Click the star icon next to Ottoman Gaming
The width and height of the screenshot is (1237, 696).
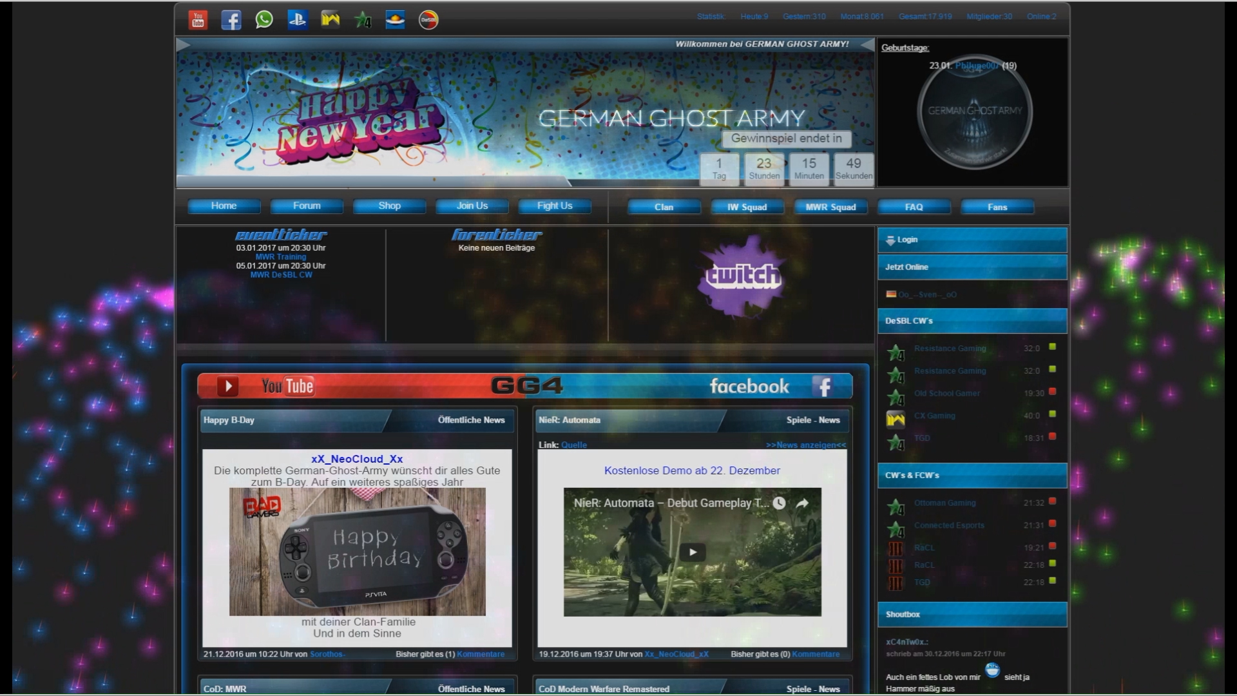(896, 507)
